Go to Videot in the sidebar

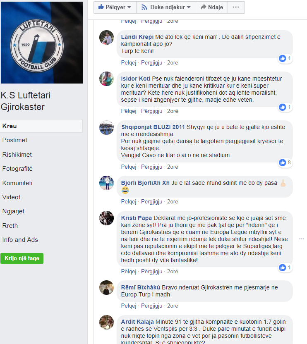coord(11,197)
